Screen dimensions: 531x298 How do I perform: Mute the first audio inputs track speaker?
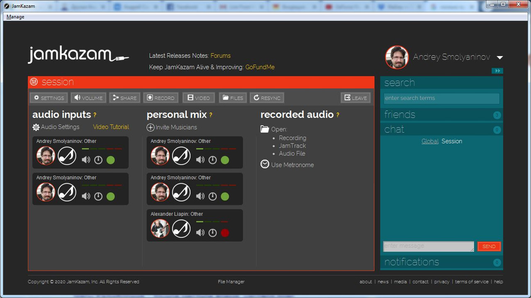[x=86, y=160]
